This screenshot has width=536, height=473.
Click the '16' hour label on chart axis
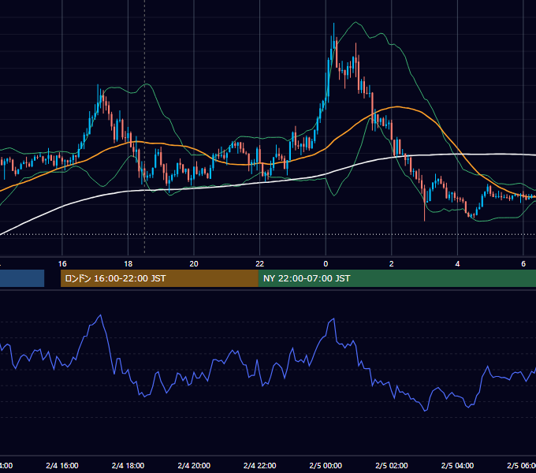[62, 264]
